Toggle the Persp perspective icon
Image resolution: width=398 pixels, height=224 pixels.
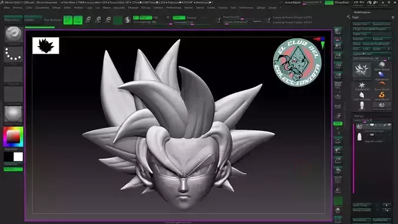[x=338, y=85]
